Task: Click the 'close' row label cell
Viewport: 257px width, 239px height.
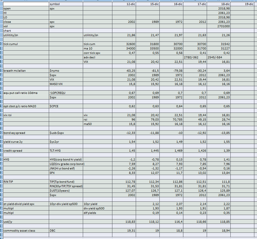Action: click(x=26, y=22)
